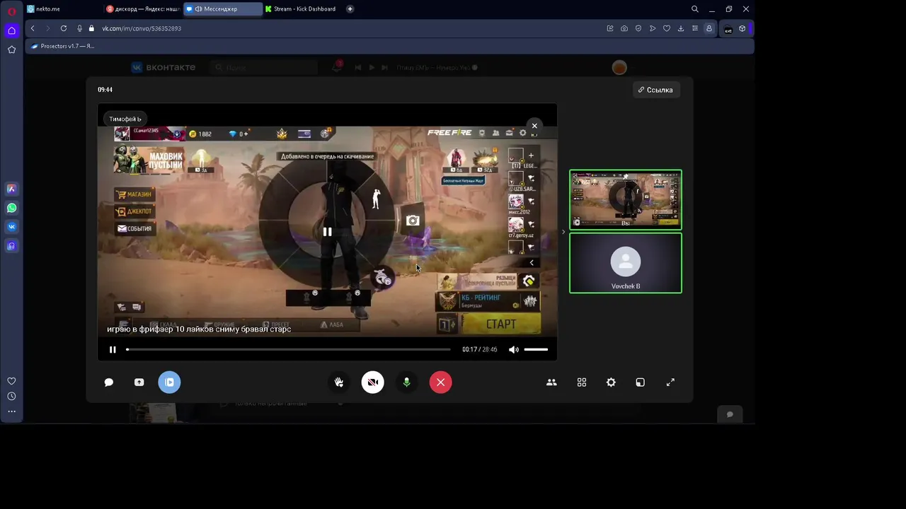Take snapshot with toolbar camera icon
The image size is (906, 509).
point(624,28)
